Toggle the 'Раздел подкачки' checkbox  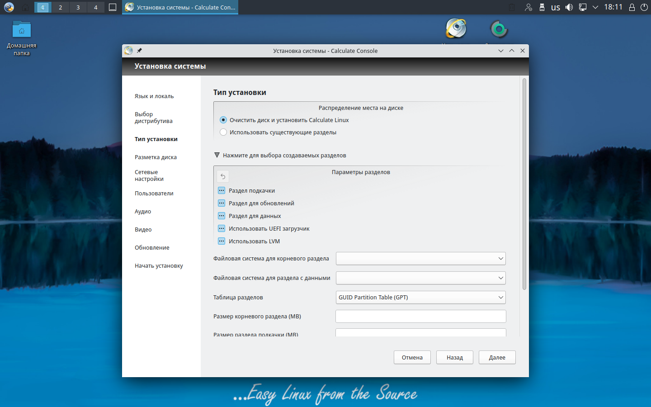click(222, 190)
